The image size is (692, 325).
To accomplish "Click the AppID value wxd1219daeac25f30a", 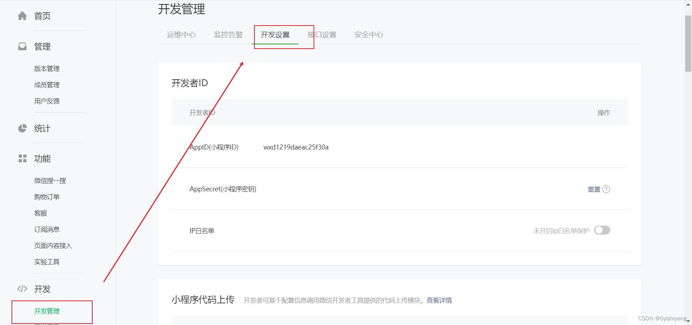I will coord(296,147).
